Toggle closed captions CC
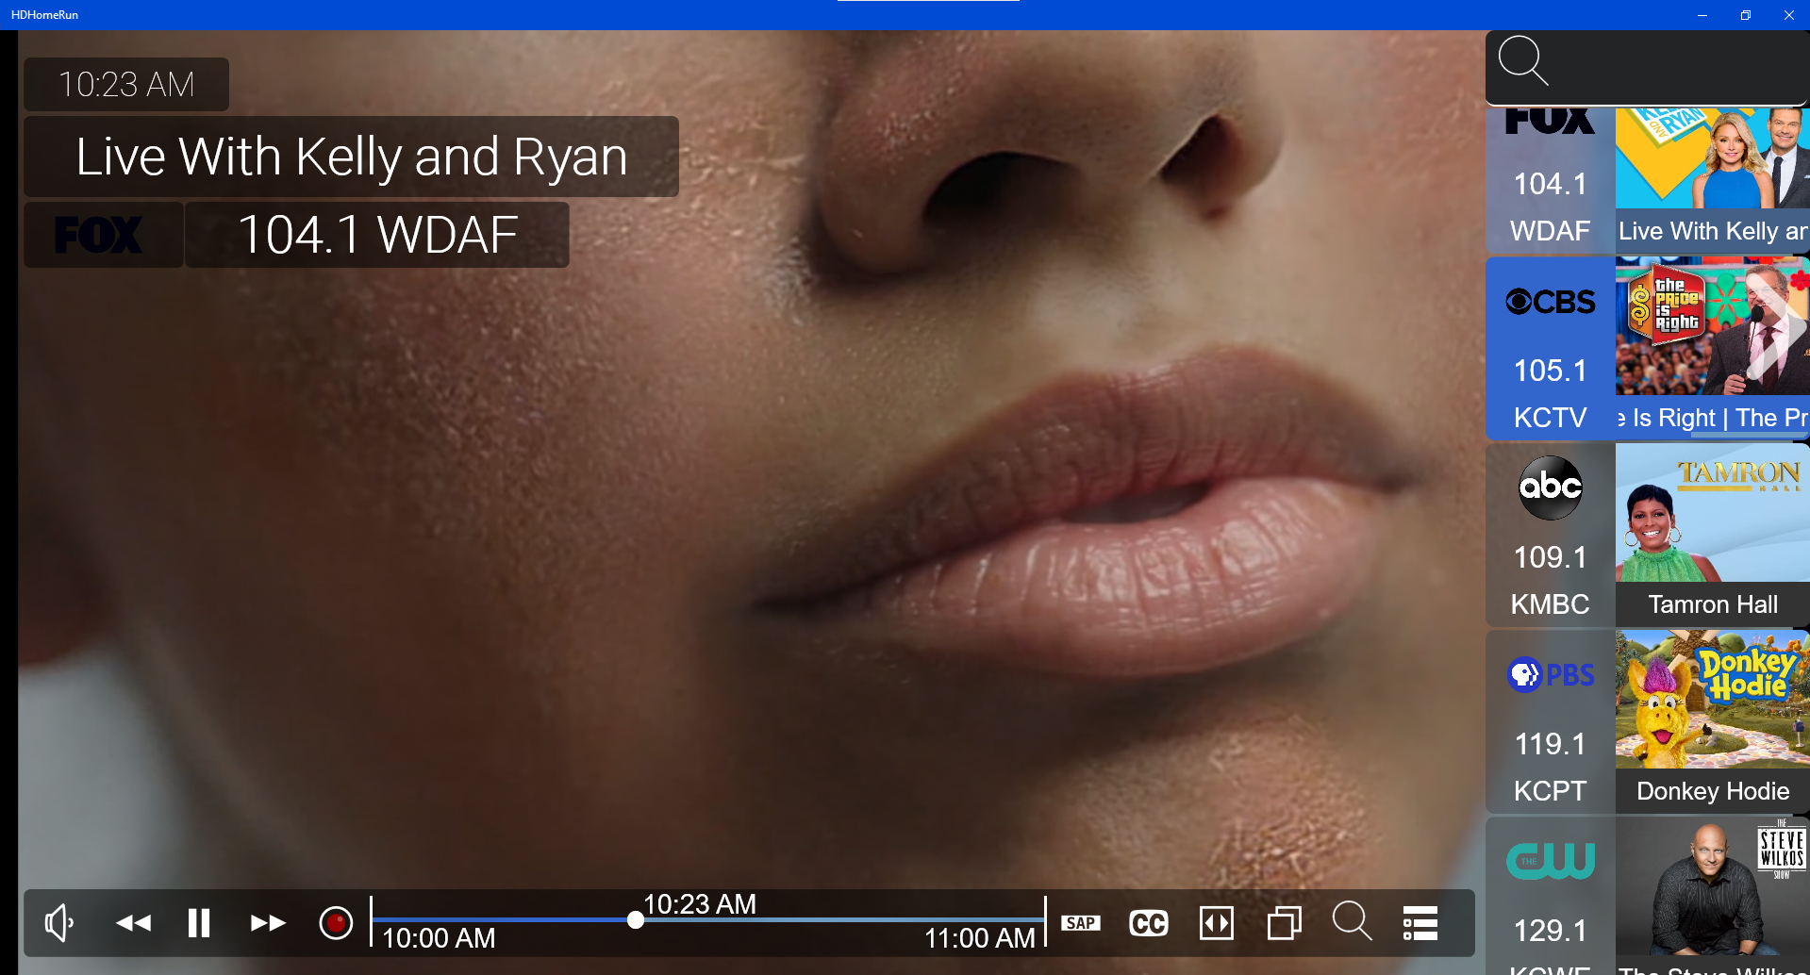Viewport: 1810px width, 975px height. coord(1148,923)
